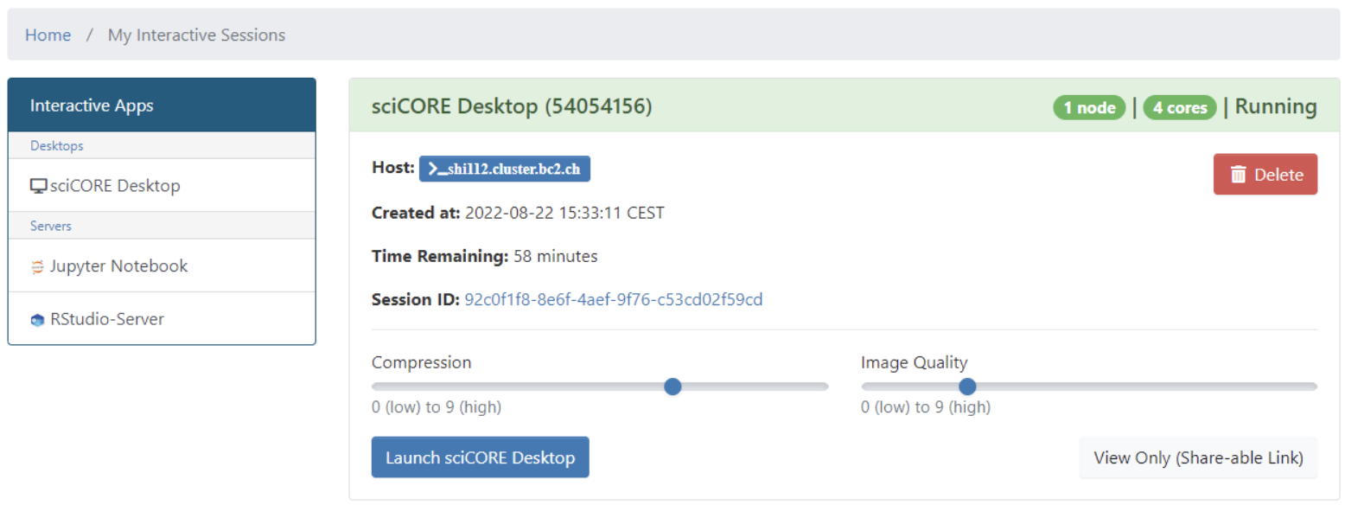Launch sciCORE Desktop
Screen dimensions: 1345x505
[480, 457]
